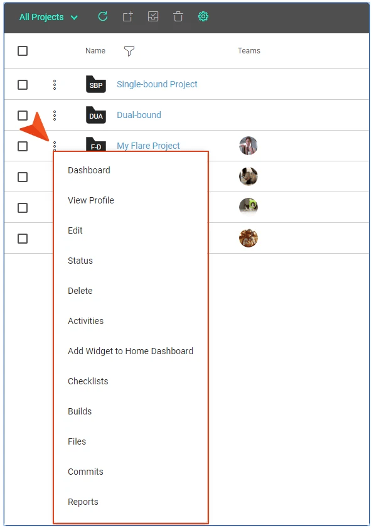Image resolution: width=374 pixels, height=530 pixels.
Task: Expand the All Projects dropdown
Action: click(49, 17)
